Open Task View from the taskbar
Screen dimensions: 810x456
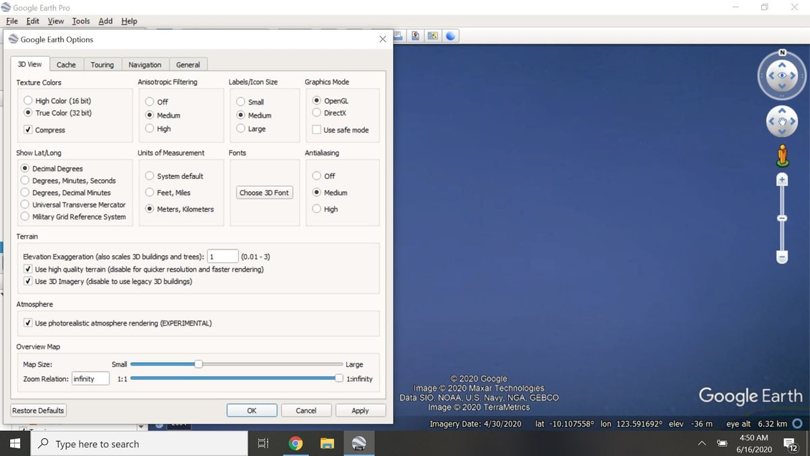click(263, 444)
